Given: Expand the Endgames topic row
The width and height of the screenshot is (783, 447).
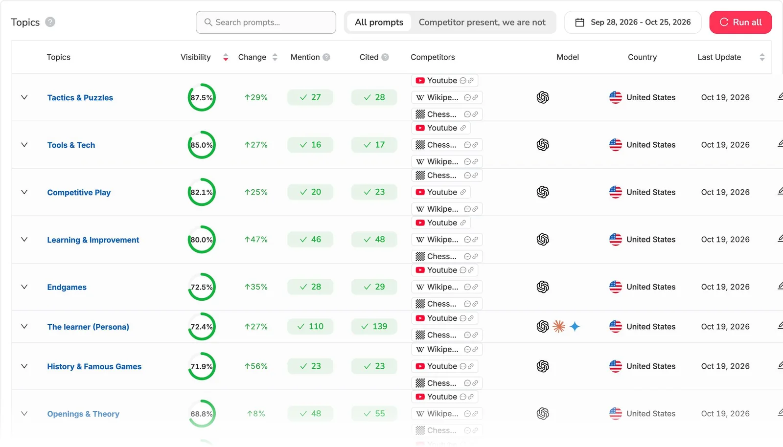Looking at the screenshot, I should click(x=24, y=287).
